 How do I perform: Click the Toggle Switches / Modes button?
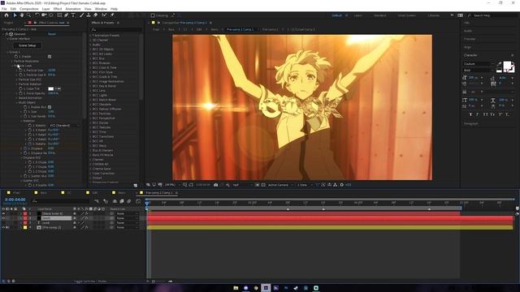tap(90, 281)
